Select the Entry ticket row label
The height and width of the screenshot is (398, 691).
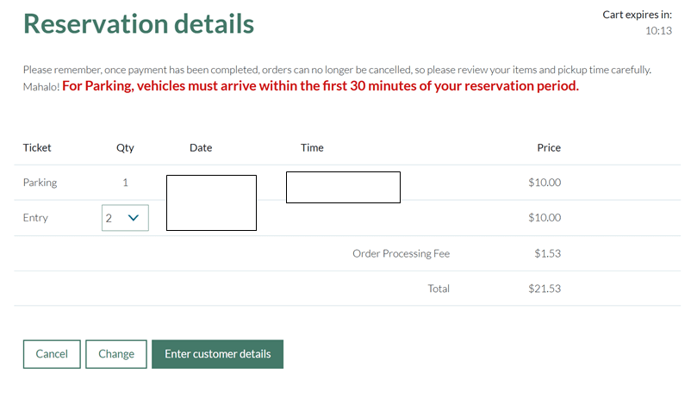[x=35, y=218]
